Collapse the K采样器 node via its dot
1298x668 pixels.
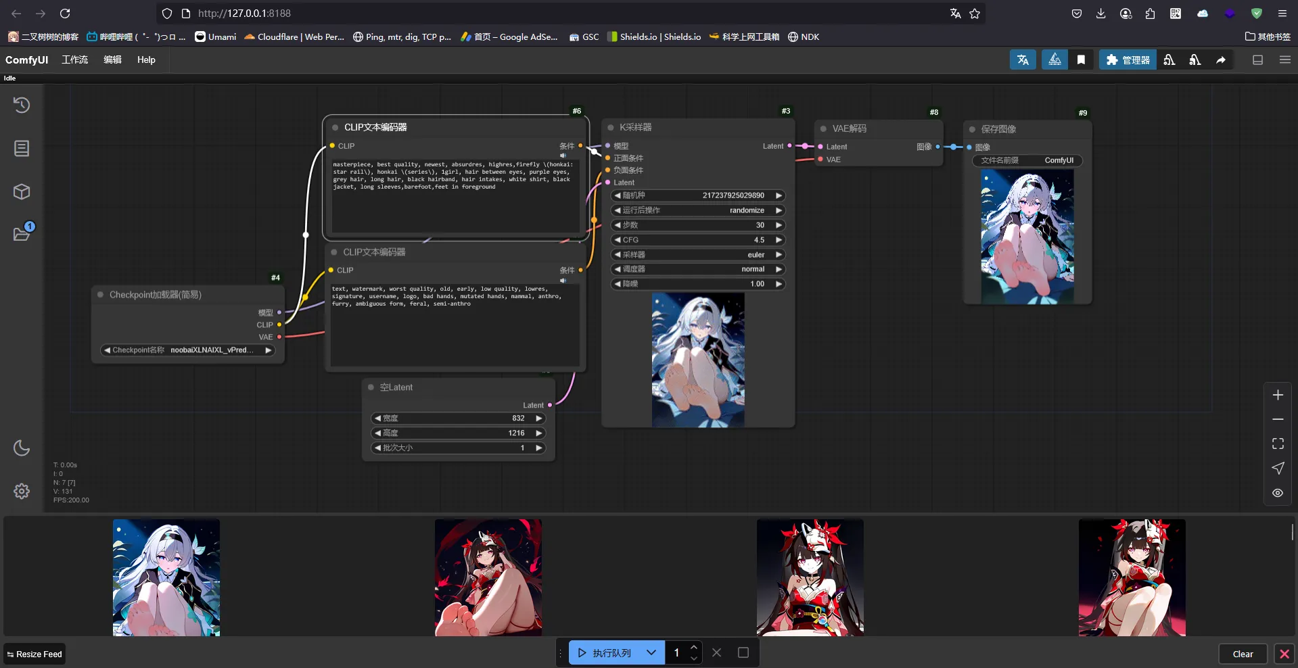click(x=611, y=128)
